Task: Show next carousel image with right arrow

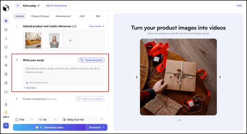Action: (x=220, y=77)
